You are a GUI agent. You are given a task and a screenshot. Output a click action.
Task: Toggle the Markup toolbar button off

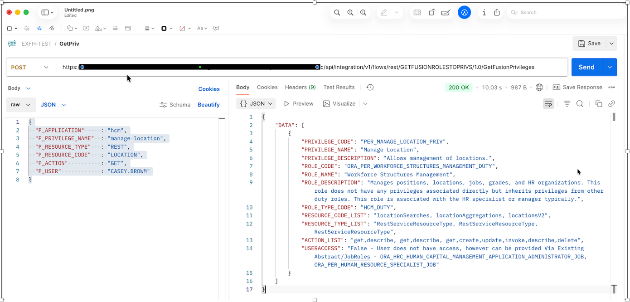[x=464, y=13]
